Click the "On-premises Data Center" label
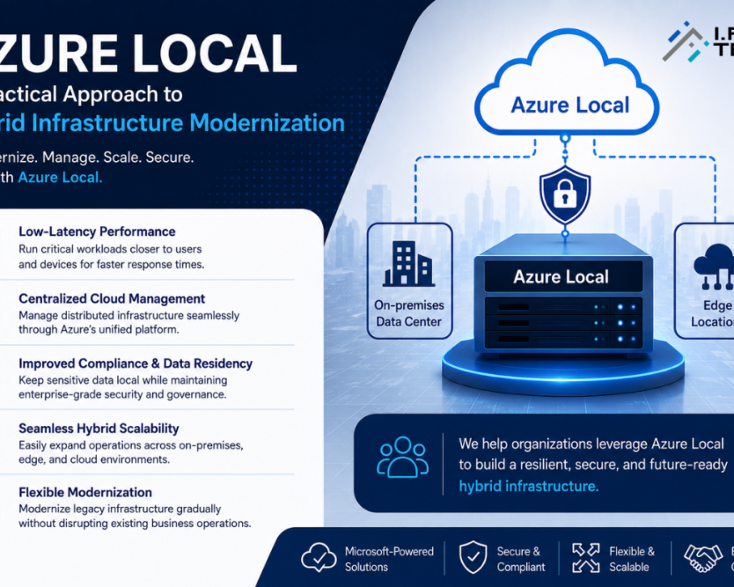Viewport: 734px width, 587px height. click(408, 313)
